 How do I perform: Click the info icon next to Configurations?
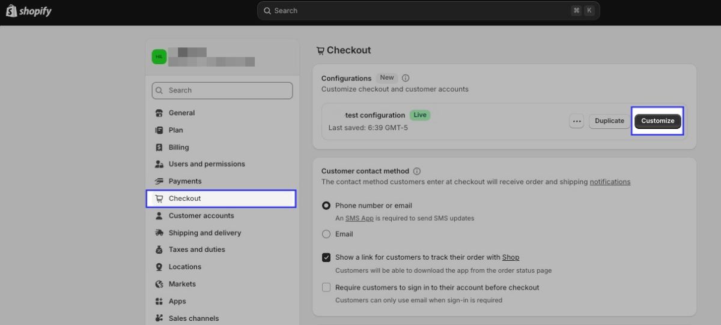(x=406, y=78)
